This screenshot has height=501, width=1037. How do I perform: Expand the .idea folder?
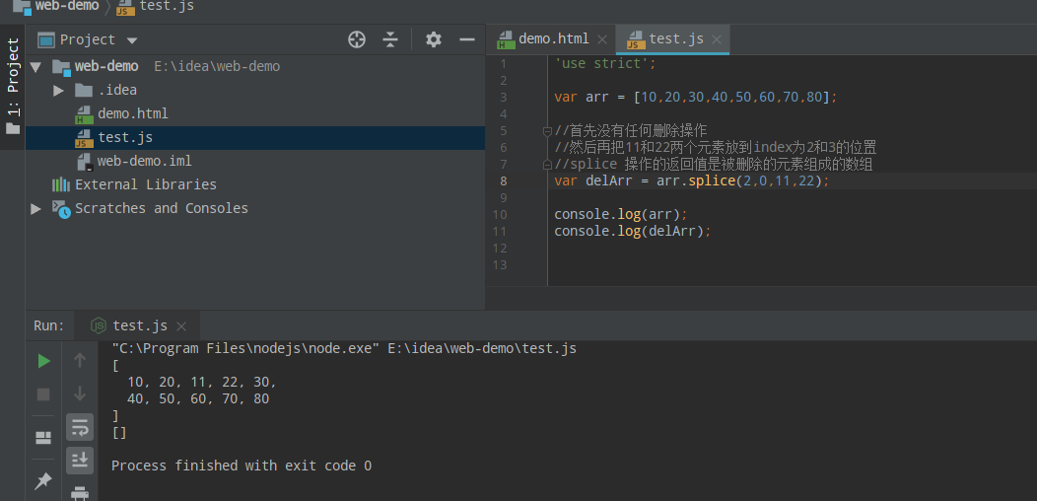coord(58,90)
